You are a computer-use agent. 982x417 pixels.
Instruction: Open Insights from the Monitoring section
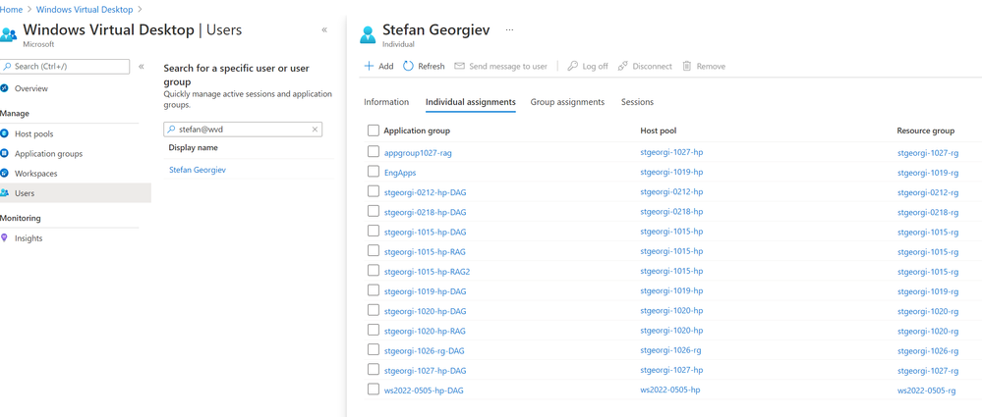pyautogui.click(x=29, y=238)
